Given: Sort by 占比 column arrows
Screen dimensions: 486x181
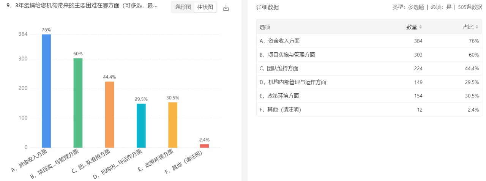Looking at the screenshot, I should [477, 27].
